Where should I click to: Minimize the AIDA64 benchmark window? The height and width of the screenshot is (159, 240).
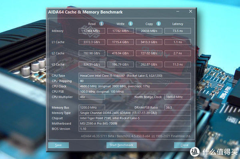click(178, 12)
